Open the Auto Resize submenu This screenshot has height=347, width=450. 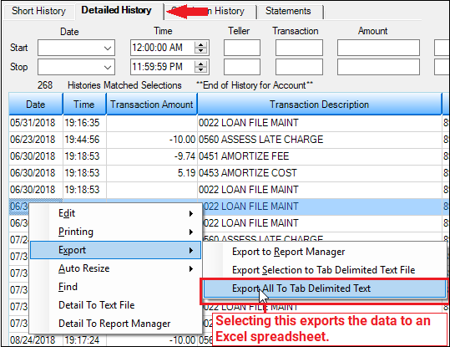point(115,268)
